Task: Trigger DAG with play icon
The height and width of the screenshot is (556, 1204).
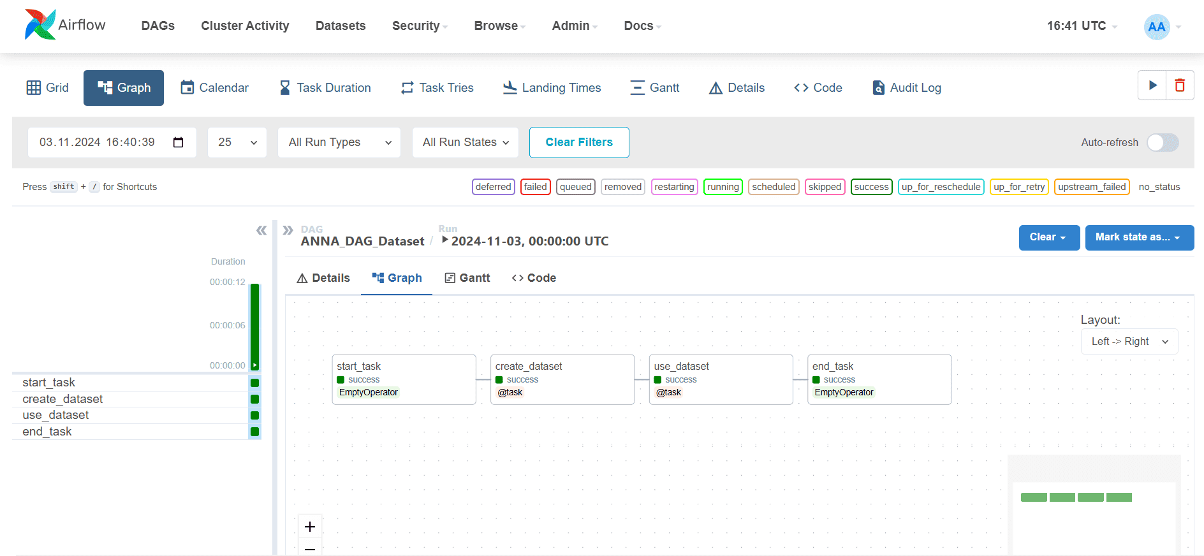Action: [x=1152, y=85]
